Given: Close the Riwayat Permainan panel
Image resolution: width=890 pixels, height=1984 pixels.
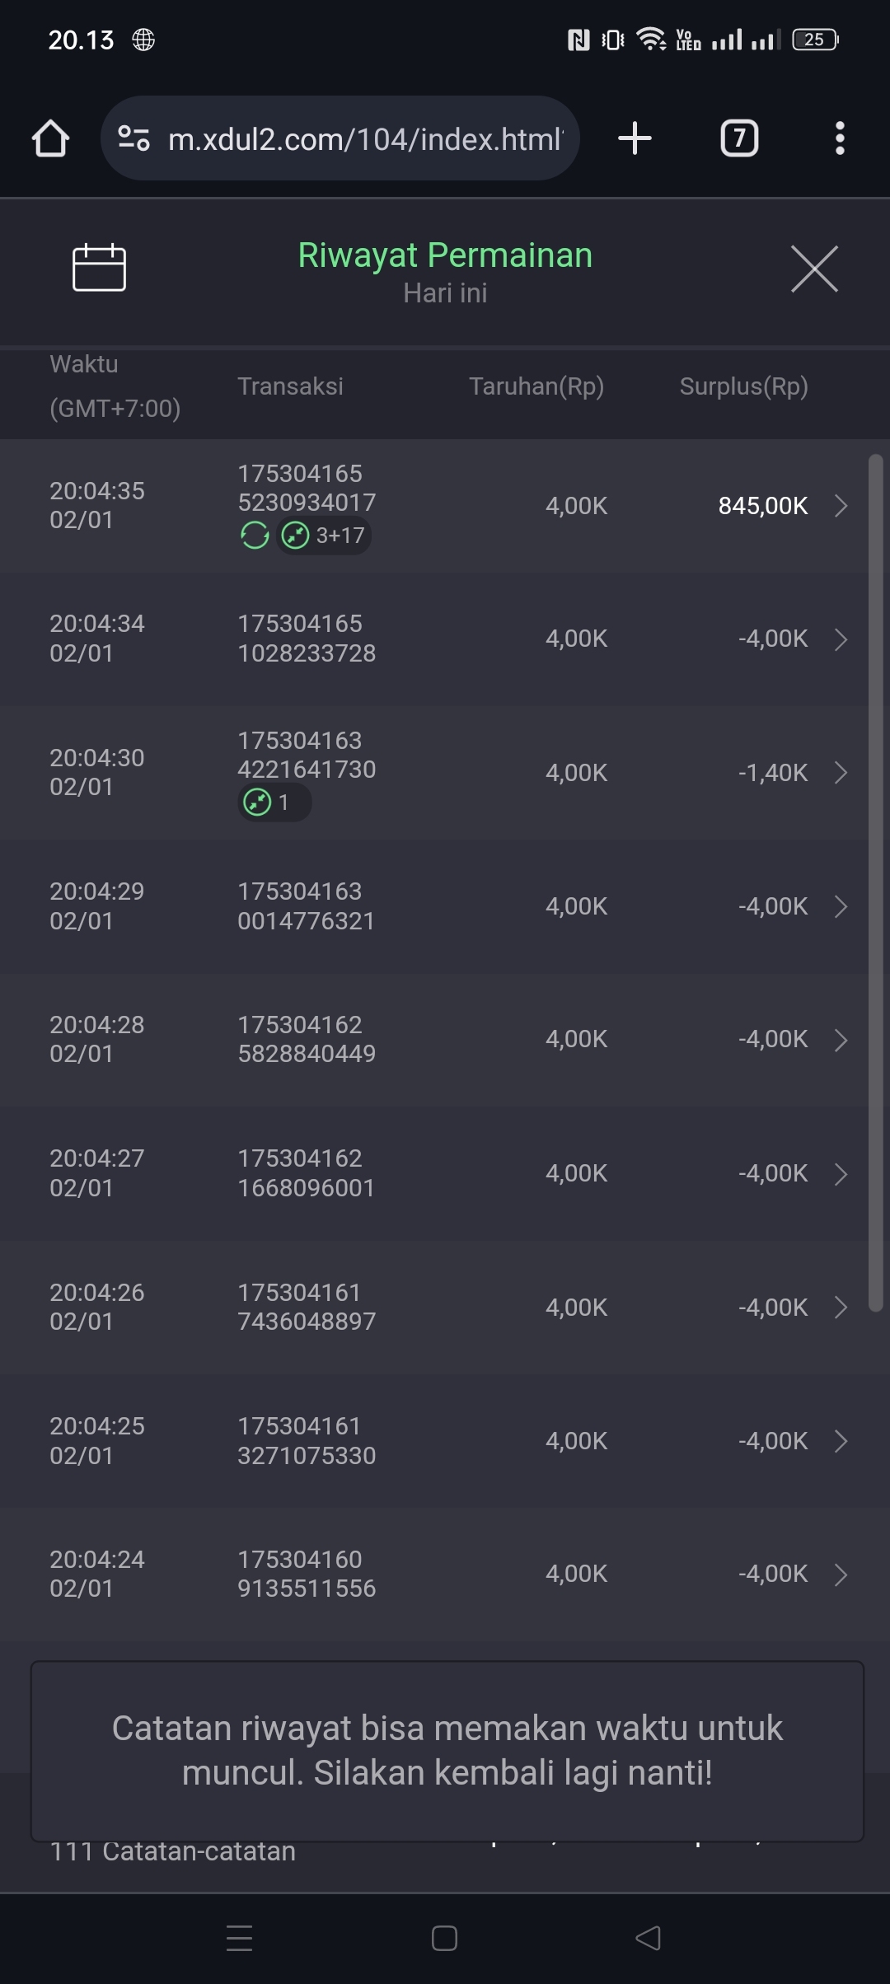Looking at the screenshot, I should (814, 269).
